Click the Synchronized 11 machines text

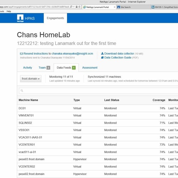click(104, 77)
